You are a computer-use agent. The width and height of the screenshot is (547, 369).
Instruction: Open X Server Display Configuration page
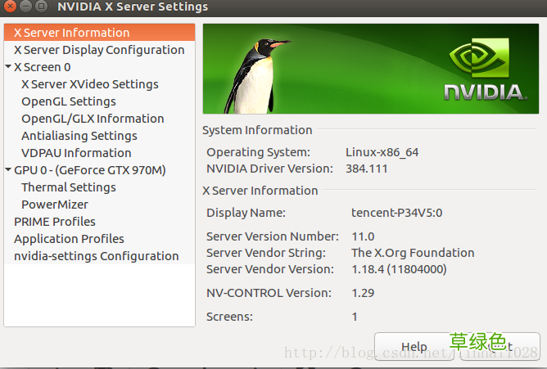(99, 50)
